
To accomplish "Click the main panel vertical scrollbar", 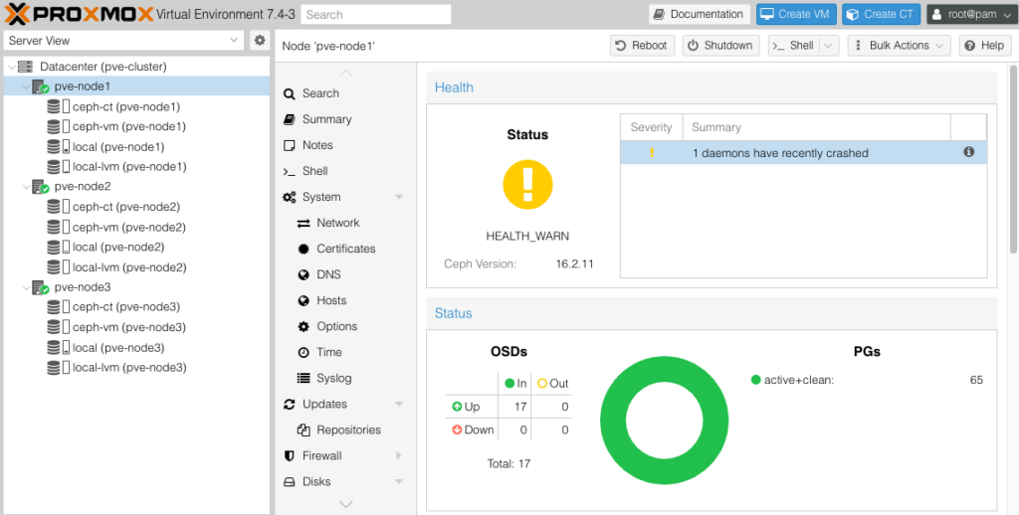I will pos(1013,159).
